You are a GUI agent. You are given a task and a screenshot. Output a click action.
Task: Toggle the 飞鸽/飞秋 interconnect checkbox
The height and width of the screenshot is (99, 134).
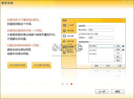coord(80,34)
